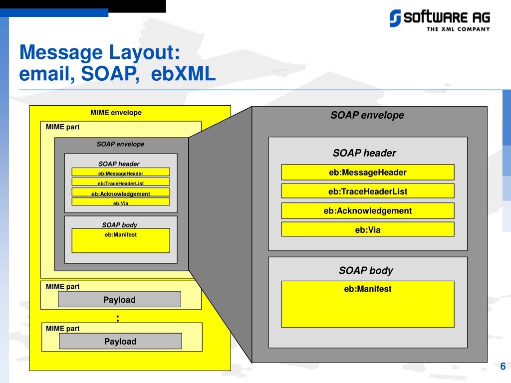Click the large 'SOAP envelope' heading on right
The image size is (511, 383).
click(367, 115)
